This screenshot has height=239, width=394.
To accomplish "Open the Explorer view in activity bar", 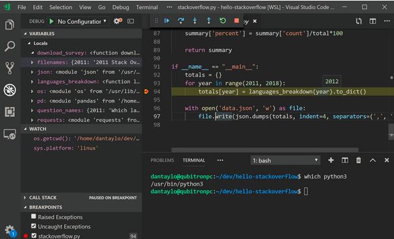I will (10, 25).
